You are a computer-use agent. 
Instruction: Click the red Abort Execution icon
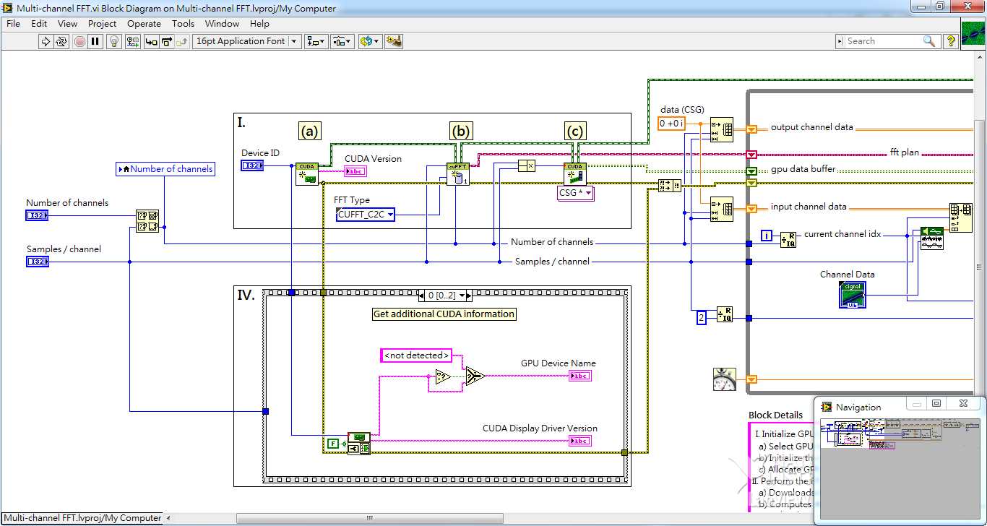click(x=79, y=41)
